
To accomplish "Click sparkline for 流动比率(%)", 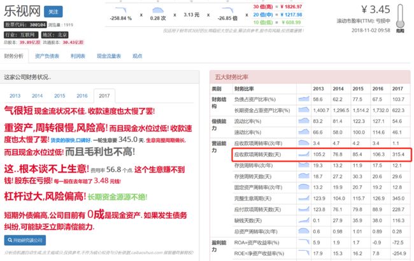I will (304, 121).
